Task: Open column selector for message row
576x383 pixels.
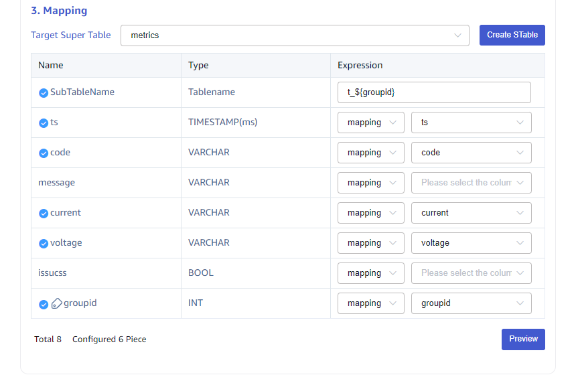Action: 471,183
